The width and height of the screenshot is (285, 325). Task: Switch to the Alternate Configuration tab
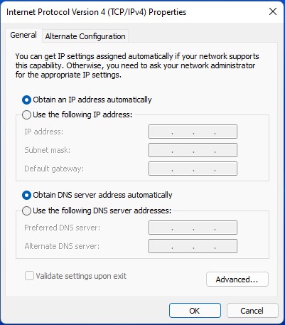85,36
